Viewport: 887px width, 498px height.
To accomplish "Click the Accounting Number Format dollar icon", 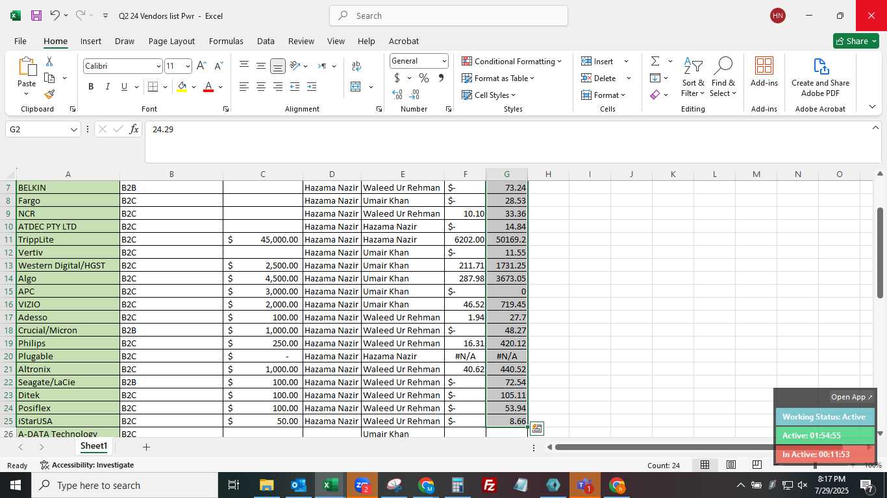I will [x=397, y=78].
